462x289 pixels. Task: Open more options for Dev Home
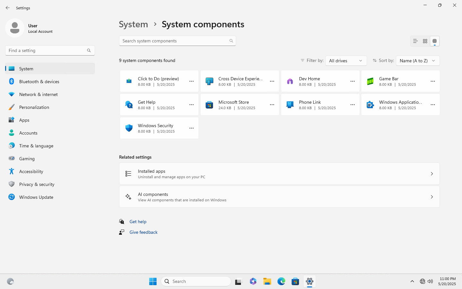click(353, 81)
